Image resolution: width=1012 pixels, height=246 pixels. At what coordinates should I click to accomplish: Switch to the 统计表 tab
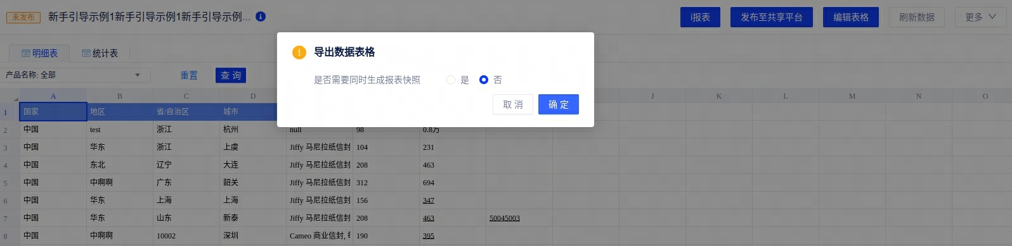[x=100, y=53]
